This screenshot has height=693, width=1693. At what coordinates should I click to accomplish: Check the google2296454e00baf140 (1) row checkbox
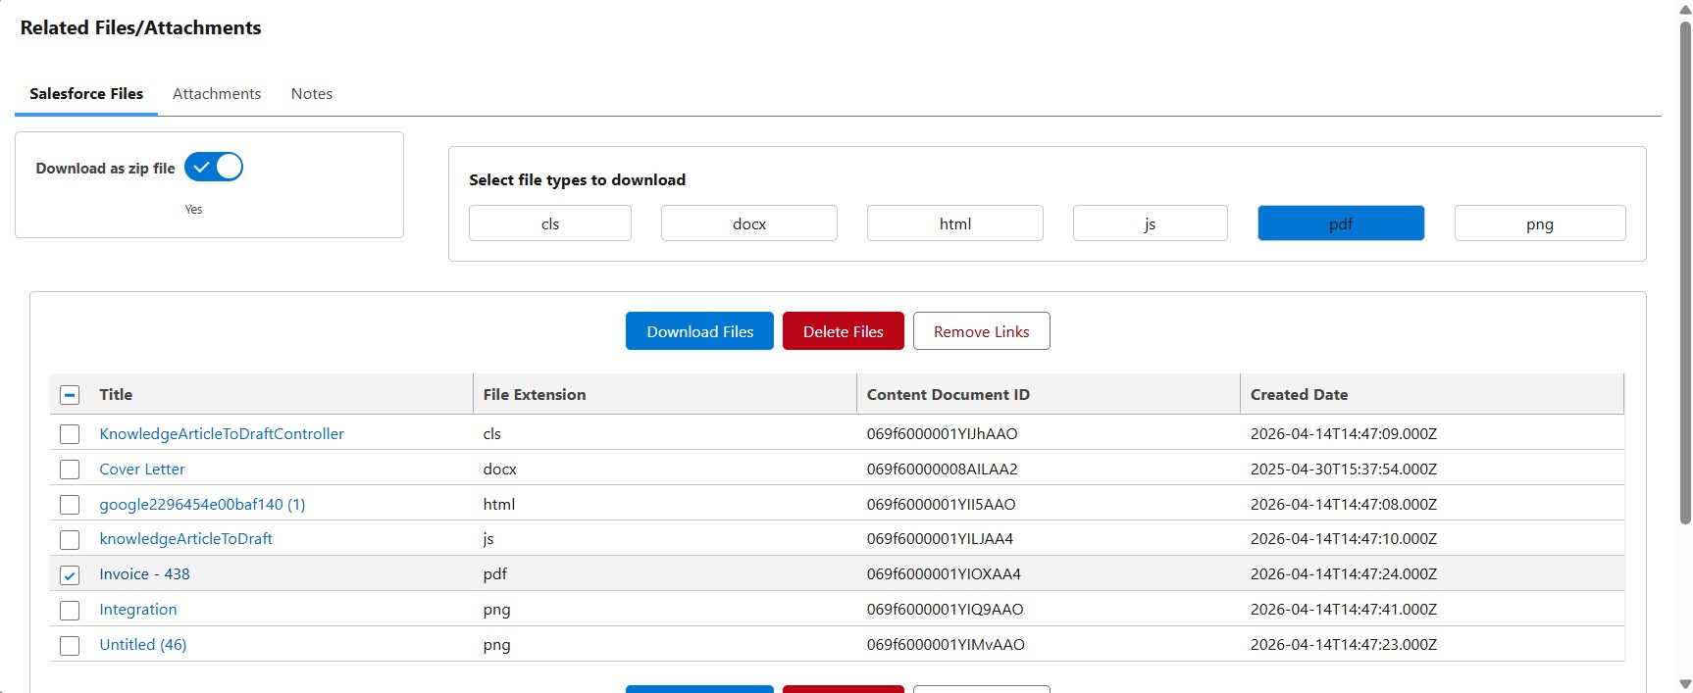pyautogui.click(x=70, y=505)
